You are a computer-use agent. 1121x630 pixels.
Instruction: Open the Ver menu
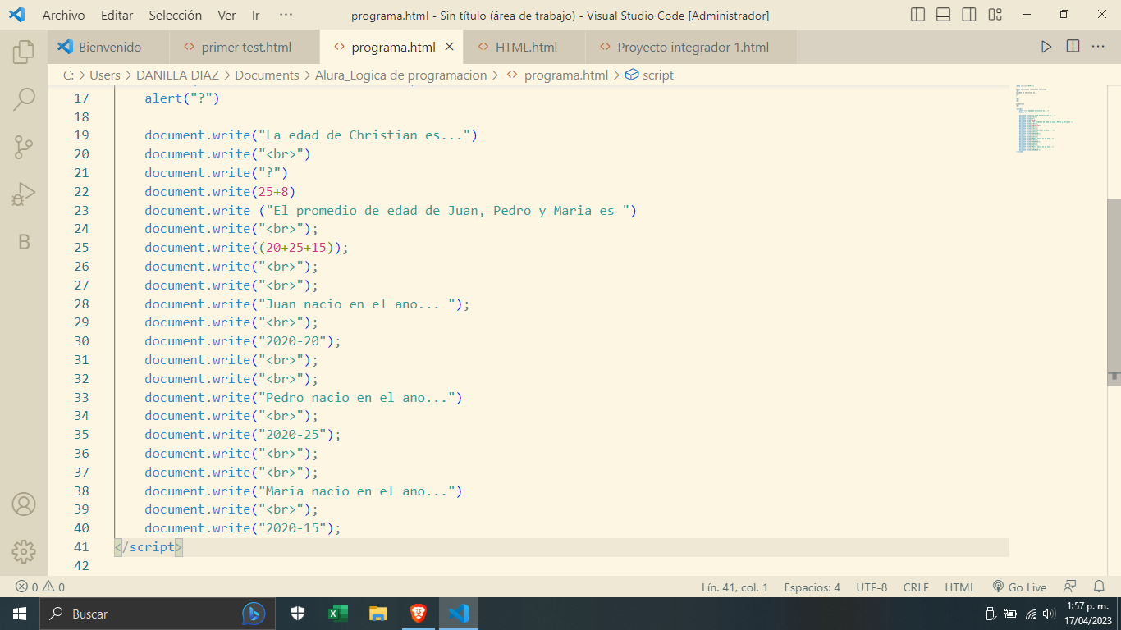point(226,15)
